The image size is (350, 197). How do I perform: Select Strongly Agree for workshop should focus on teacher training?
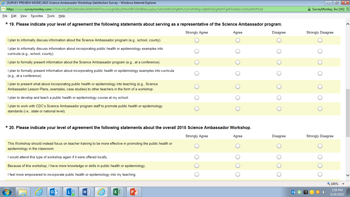197,146
